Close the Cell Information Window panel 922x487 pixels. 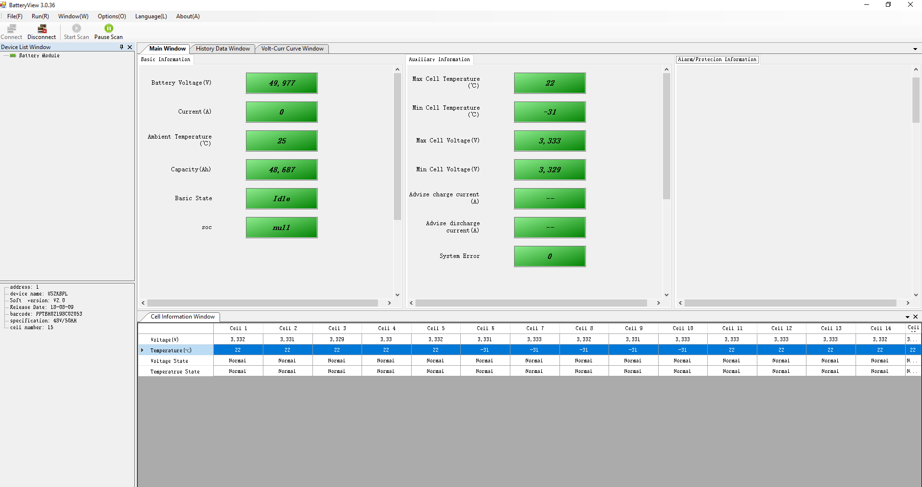915,317
